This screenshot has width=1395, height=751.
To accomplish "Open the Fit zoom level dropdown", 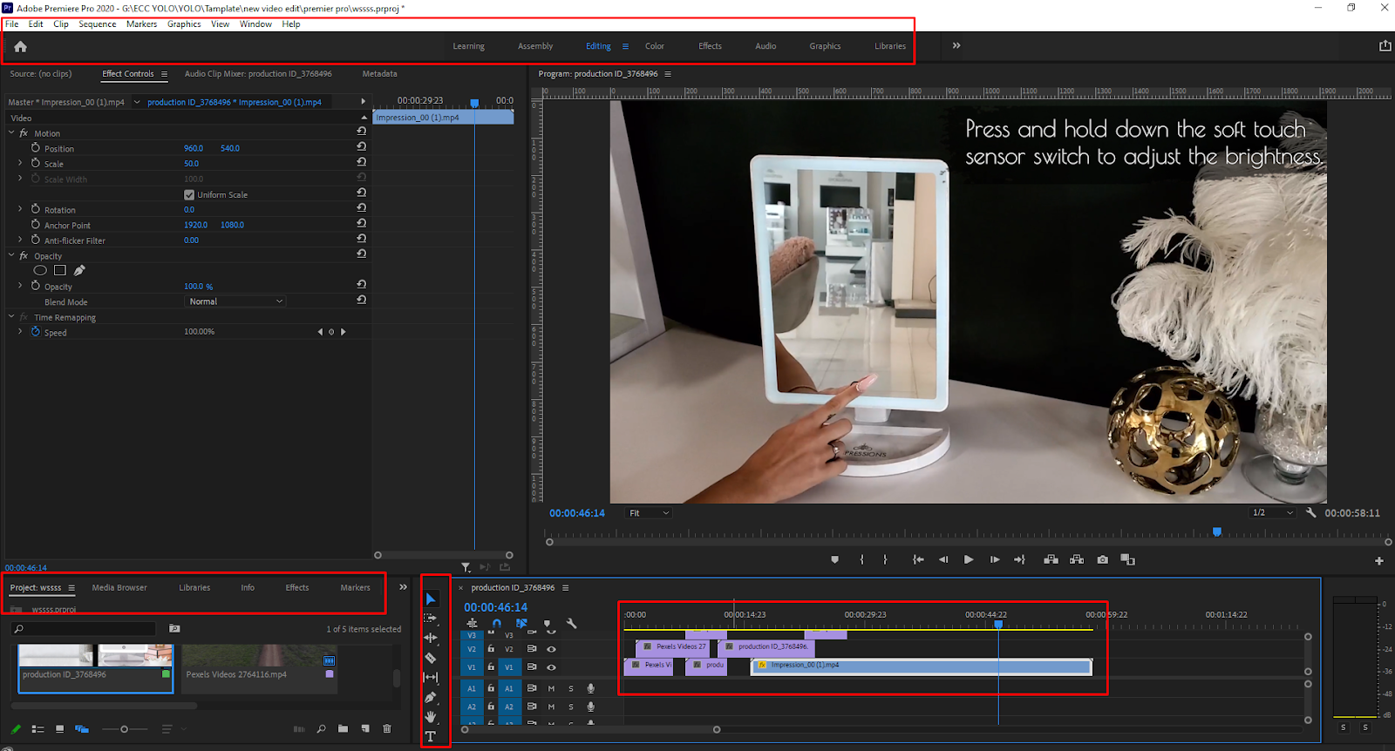I will coord(649,513).
